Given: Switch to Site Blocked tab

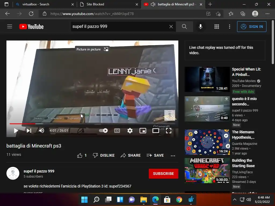Looking at the screenshot, I should point(108,4).
